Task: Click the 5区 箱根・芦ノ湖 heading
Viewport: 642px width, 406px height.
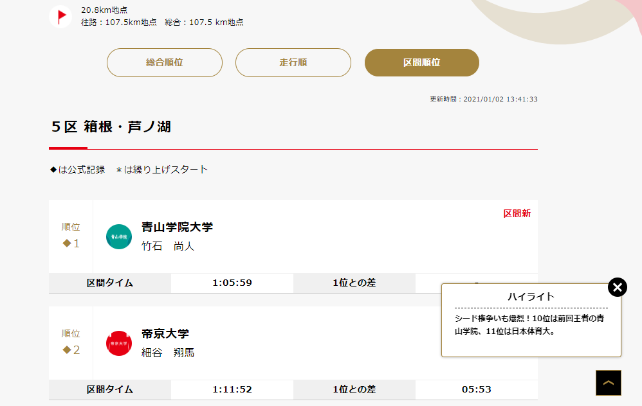Action: [x=111, y=127]
